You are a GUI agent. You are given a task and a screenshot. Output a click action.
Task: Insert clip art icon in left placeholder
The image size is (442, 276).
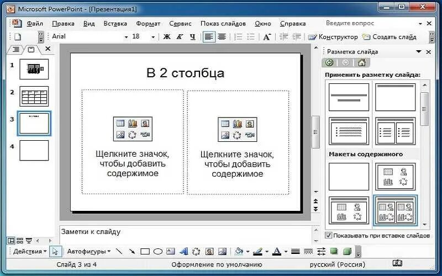[145, 123]
